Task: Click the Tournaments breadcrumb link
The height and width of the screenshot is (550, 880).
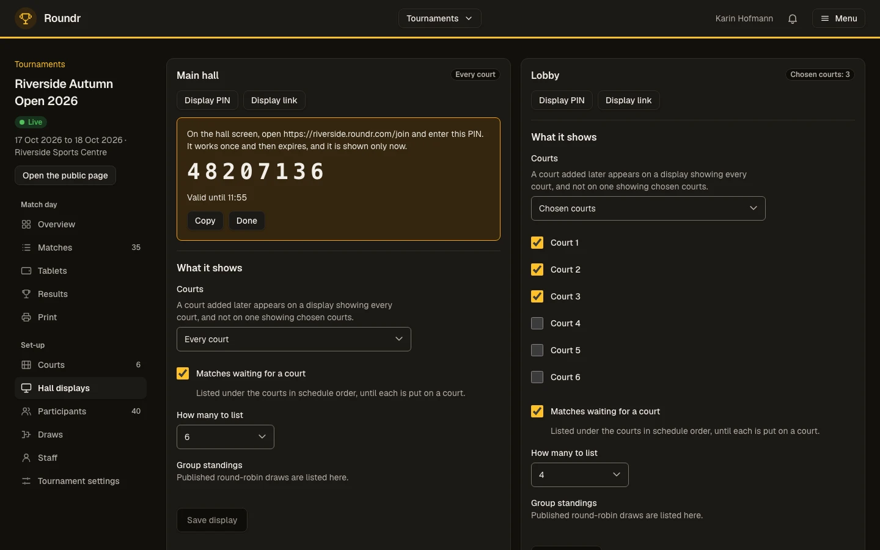Action: click(40, 64)
